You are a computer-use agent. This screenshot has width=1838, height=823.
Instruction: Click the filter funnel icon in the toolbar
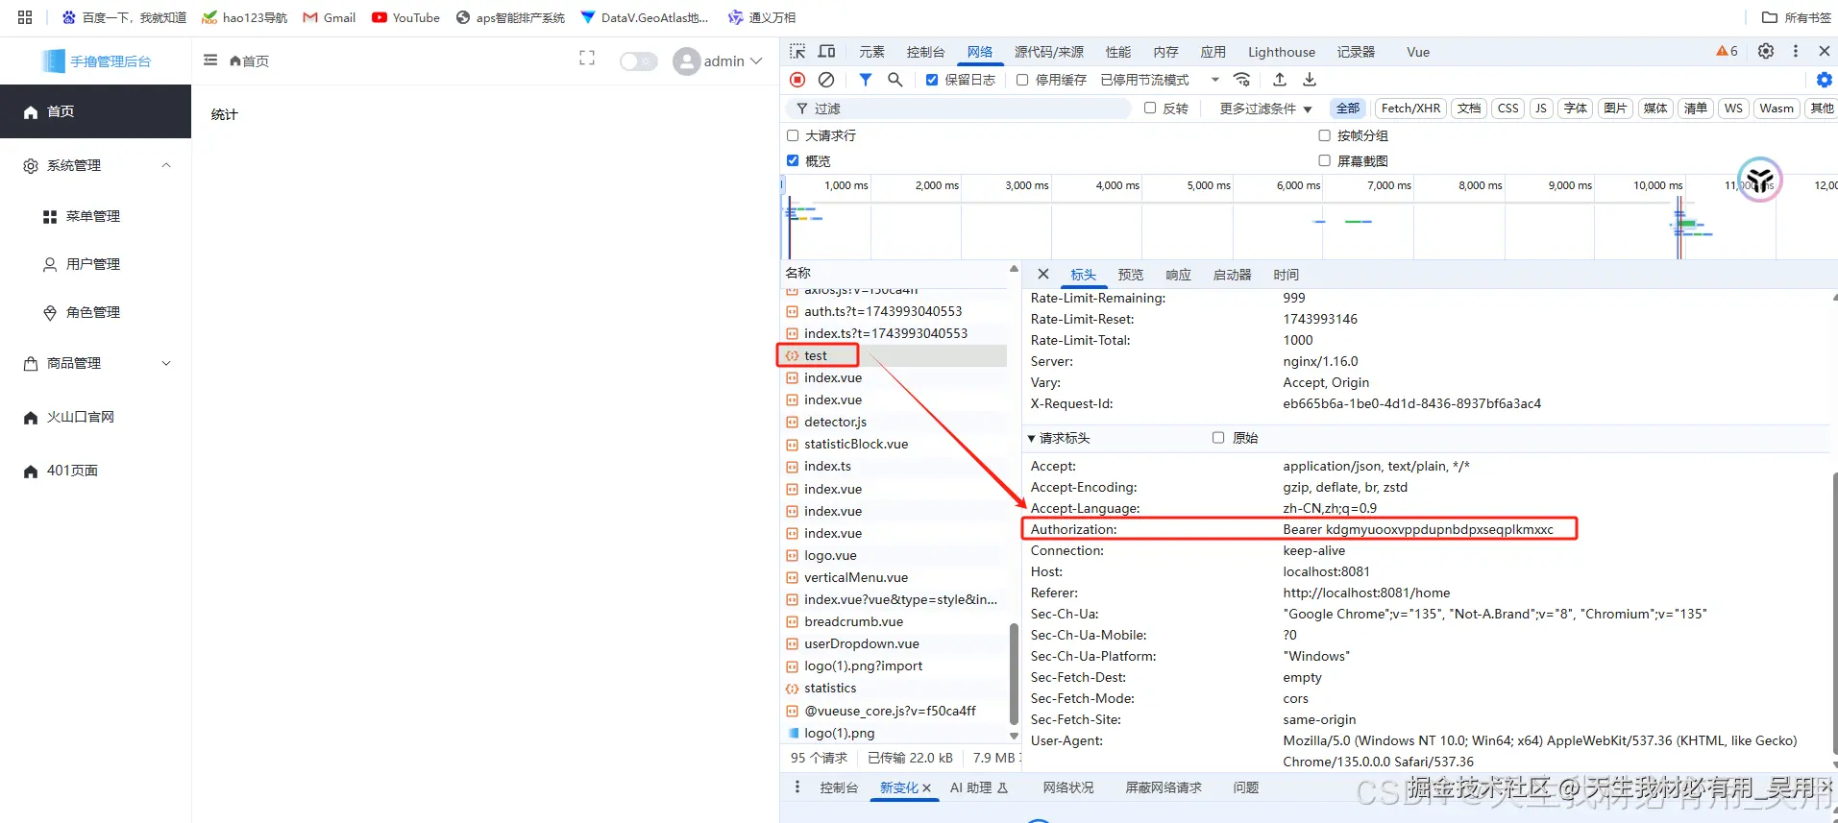866,80
